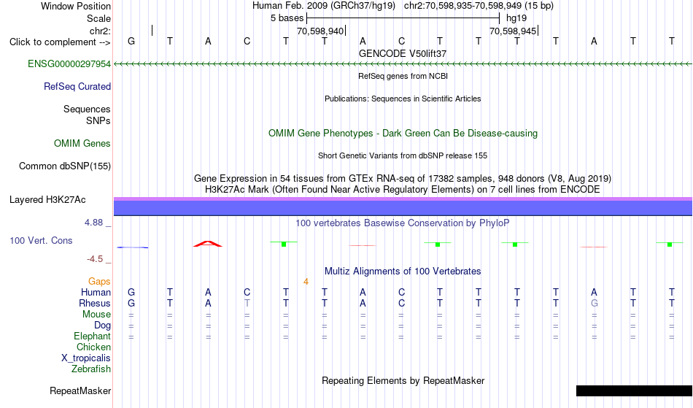The width and height of the screenshot is (693, 408).
Task: Select the Dog alignment row label
Action: [x=102, y=325]
